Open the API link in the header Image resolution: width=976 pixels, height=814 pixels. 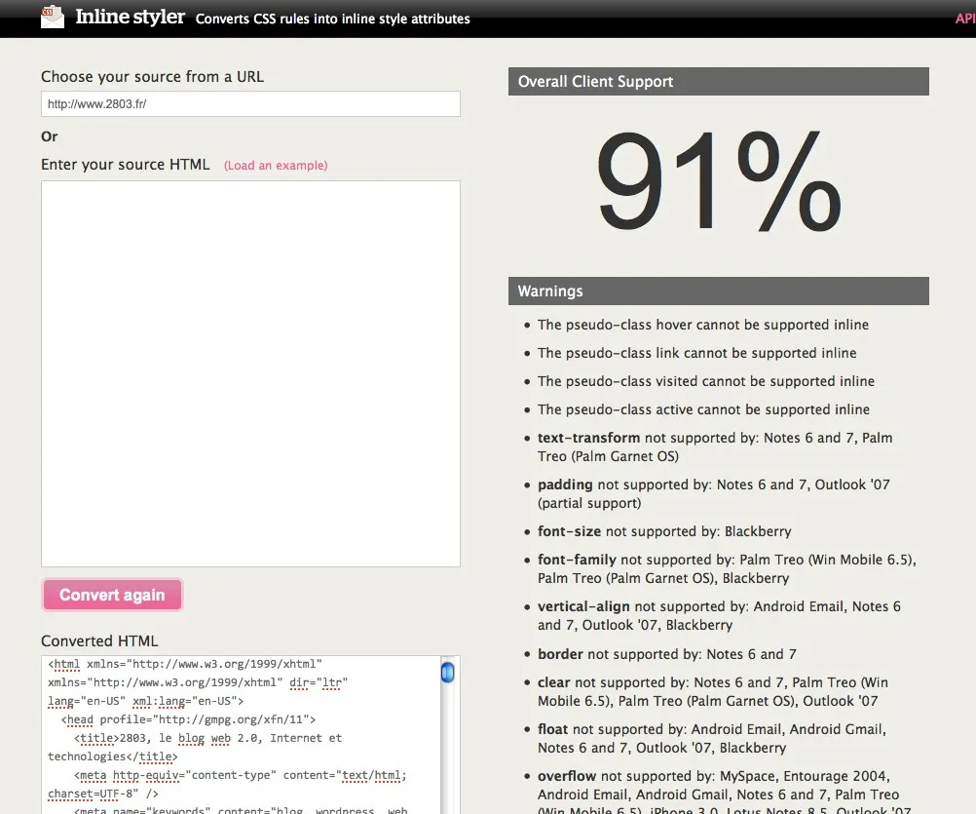coord(965,19)
